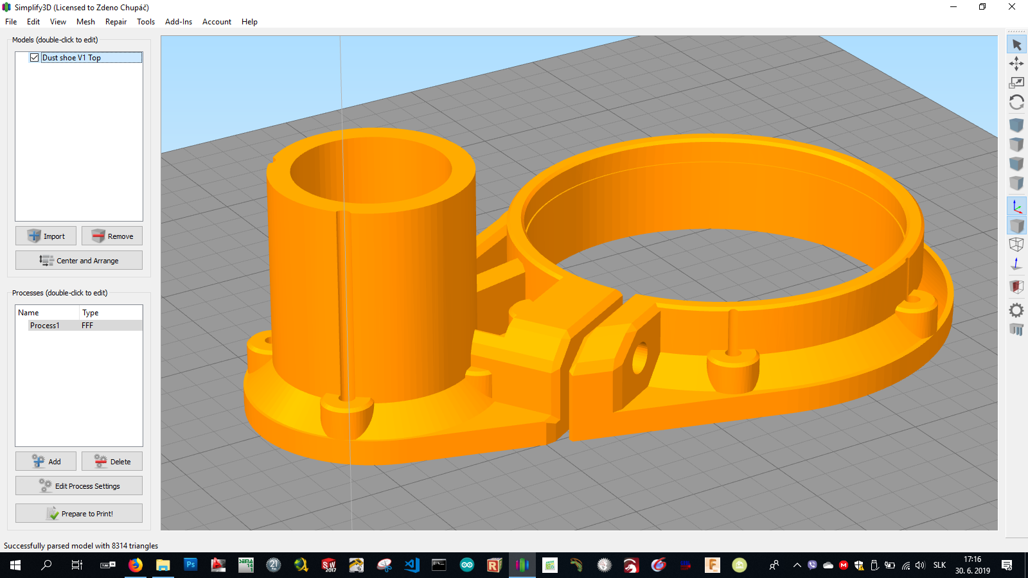Open the Mesh menu
The width and height of the screenshot is (1028, 578).
coord(85,22)
